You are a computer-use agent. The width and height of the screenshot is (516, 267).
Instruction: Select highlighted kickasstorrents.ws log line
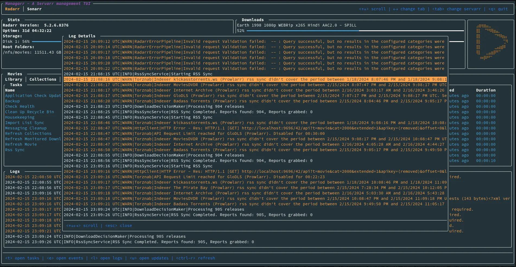[255, 79]
